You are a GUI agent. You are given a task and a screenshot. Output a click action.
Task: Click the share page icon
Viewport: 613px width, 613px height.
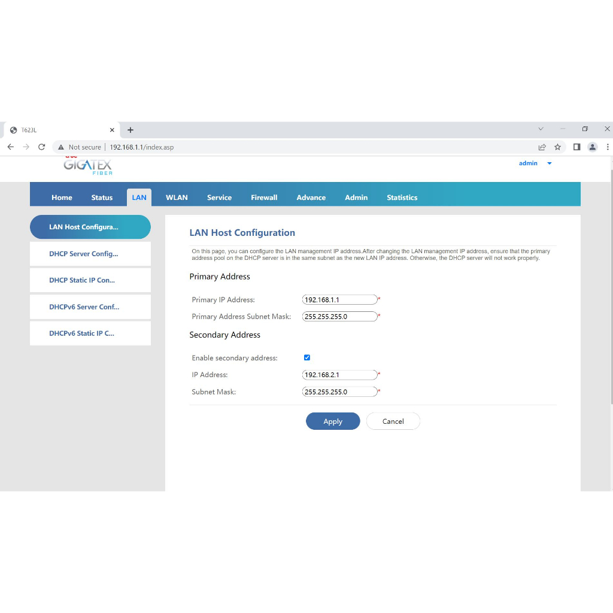tap(542, 147)
